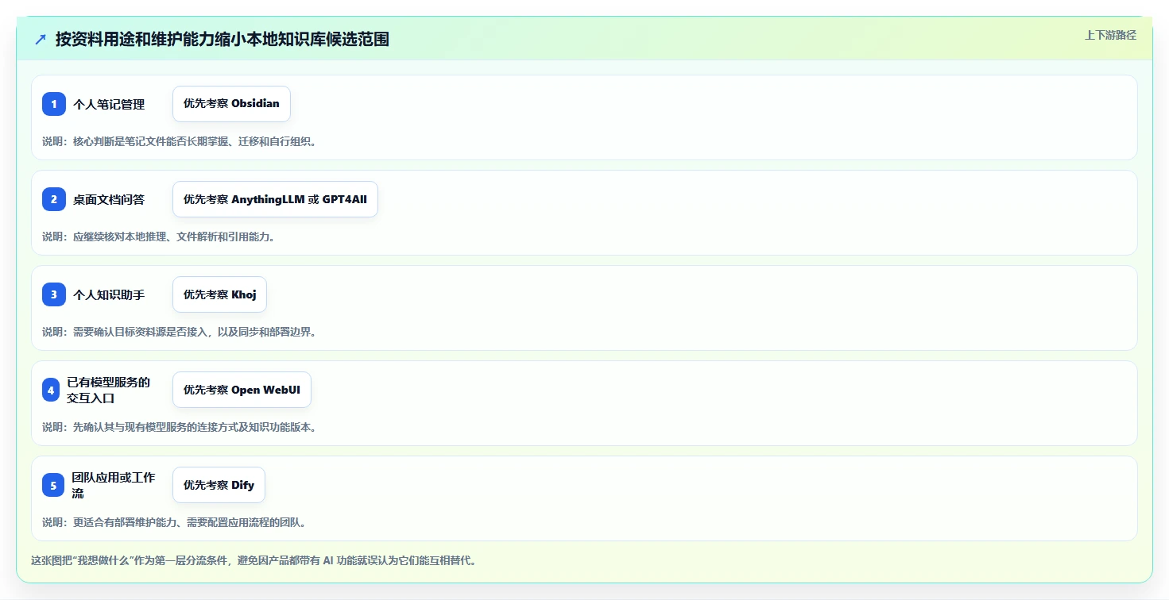The height and width of the screenshot is (600, 1169).
Task: Click the note about 本地推理、文件解析和引用能力
Action: tap(158, 237)
